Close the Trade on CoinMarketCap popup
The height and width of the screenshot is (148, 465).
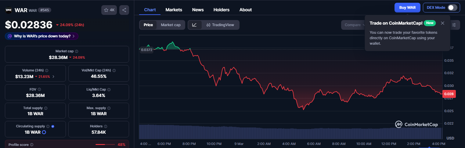(442, 23)
